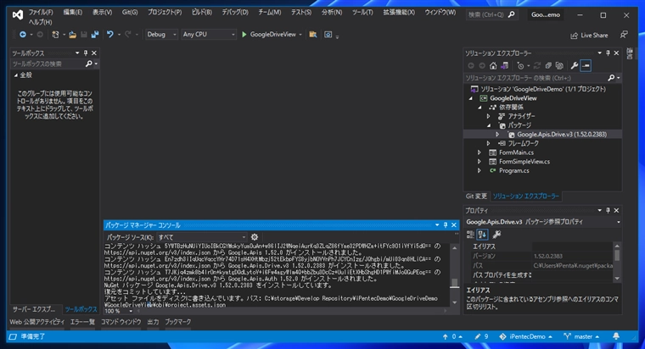Click the feedback icon next to Live Share
The height and width of the screenshot is (349, 645).
click(624, 35)
